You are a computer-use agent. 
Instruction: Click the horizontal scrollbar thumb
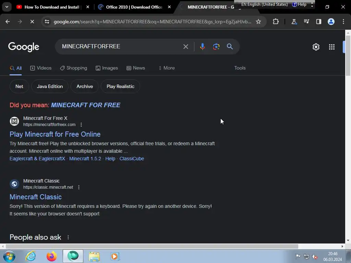click(x=152, y=247)
